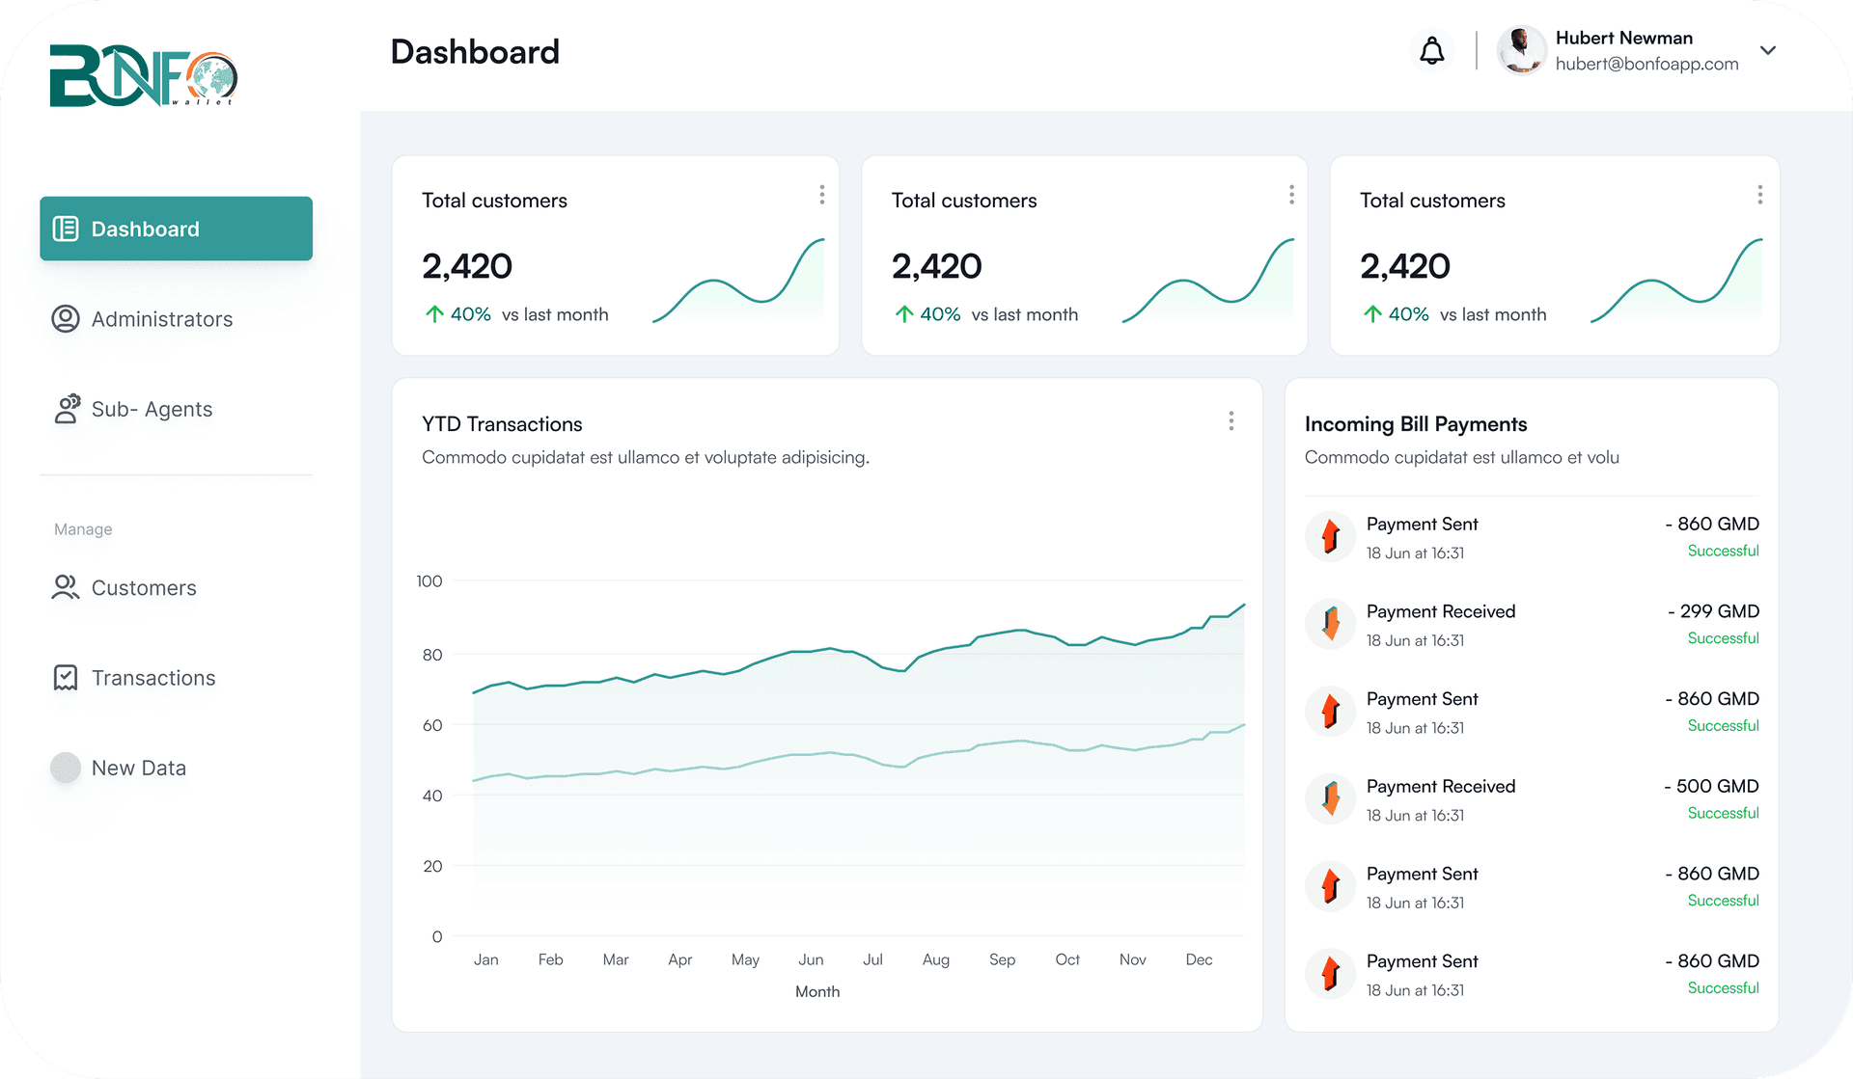The image size is (1853, 1079).
Task: Click the Incoming Bill Payments heading
Action: pos(1416,424)
